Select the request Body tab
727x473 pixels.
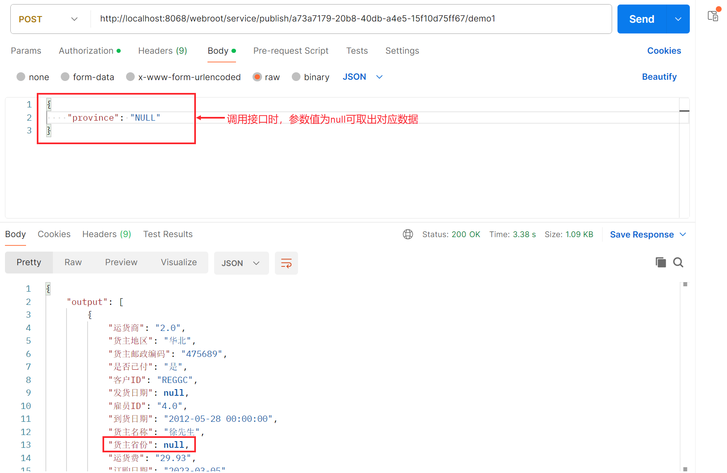click(x=222, y=51)
